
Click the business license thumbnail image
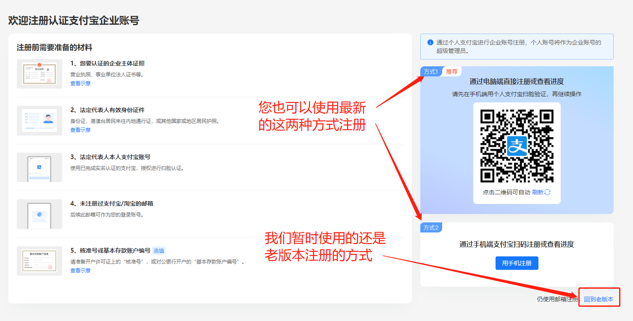[x=40, y=73]
